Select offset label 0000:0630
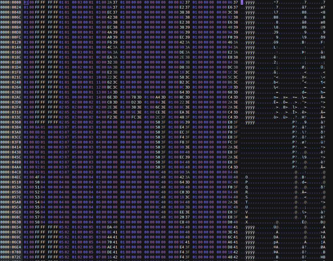This screenshot has height=261, width=333. [11, 222]
